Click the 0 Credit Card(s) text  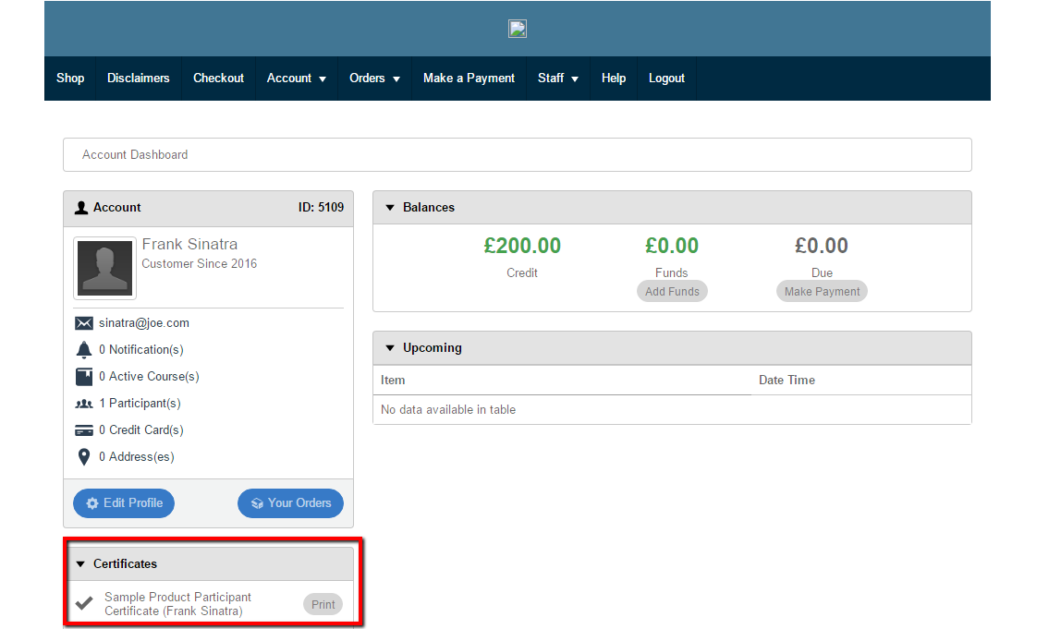coord(141,430)
